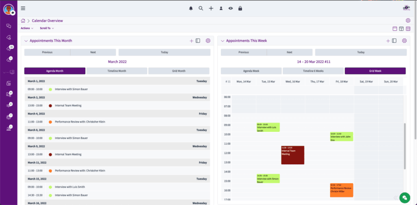Add appointment in Appointments This Month

tap(191, 41)
